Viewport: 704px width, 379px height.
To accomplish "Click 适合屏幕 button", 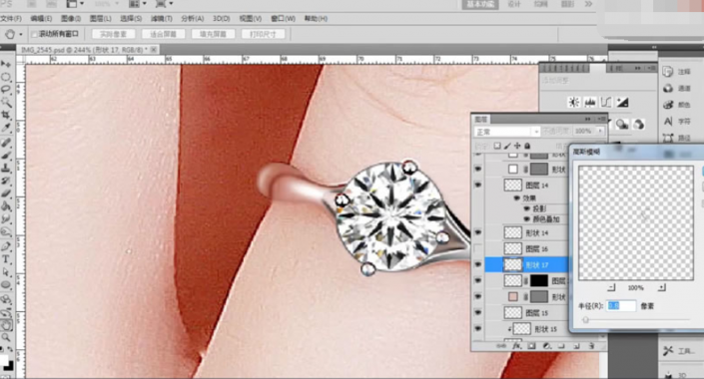I will pos(163,34).
